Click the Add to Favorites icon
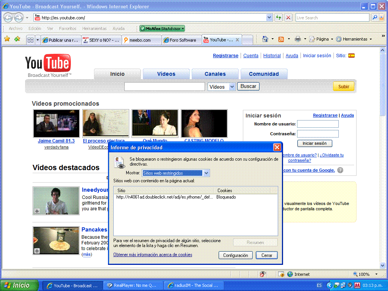The height and width of the screenshot is (291, 388). point(17,39)
